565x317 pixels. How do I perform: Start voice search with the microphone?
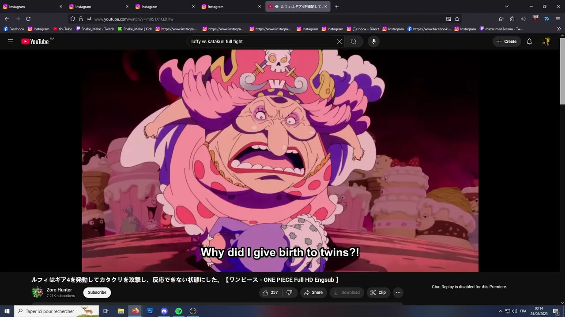click(x=373, y=41)
